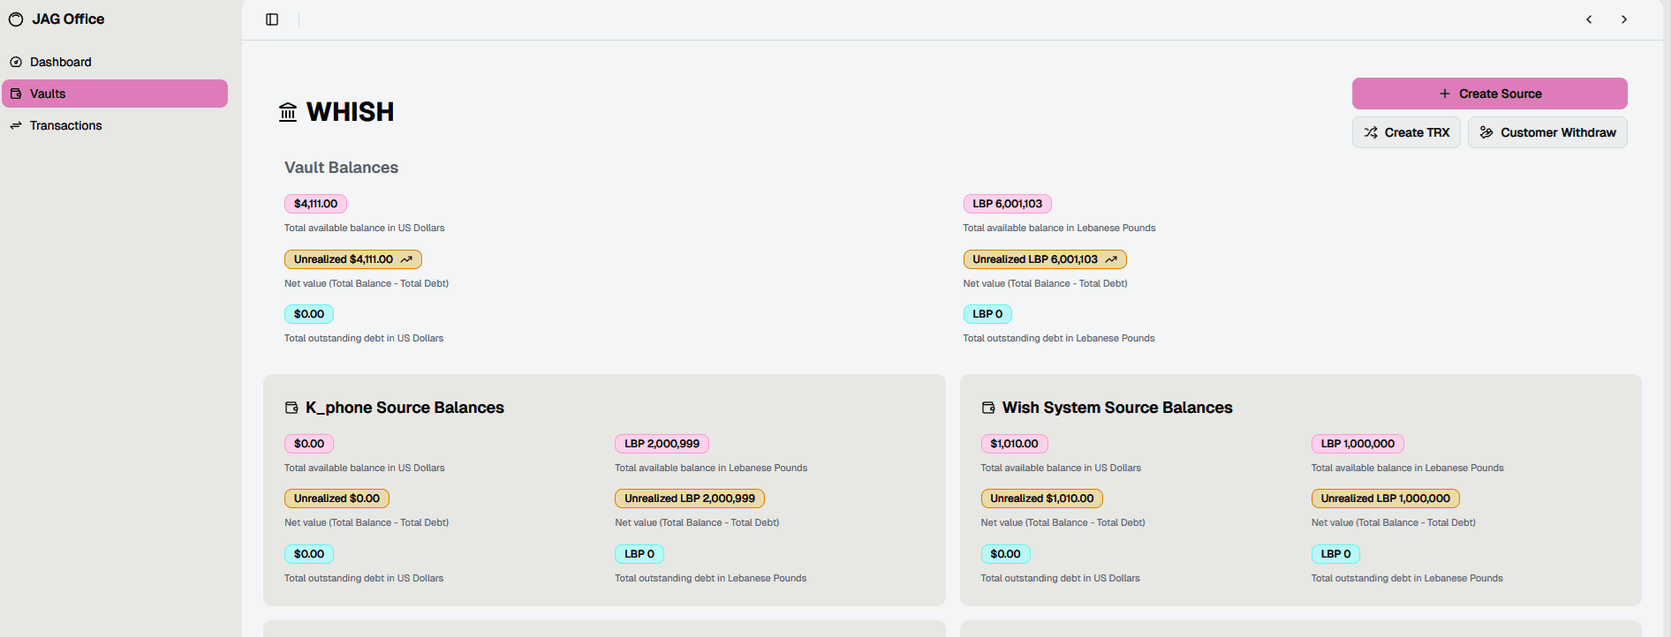This screenshot has height=637, width=1671.
Task: Click the wallet icon beside K_phone Source Balances
Action: coord(291,408)
